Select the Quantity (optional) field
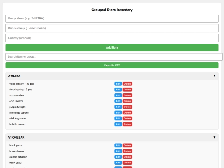Image resolution: width=224 pixels, height=168 pixels. point(112,38)
